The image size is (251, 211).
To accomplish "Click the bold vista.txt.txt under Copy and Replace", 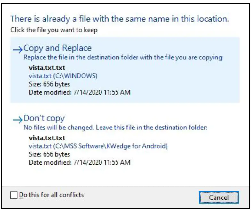I will click(x=47, y=68).
